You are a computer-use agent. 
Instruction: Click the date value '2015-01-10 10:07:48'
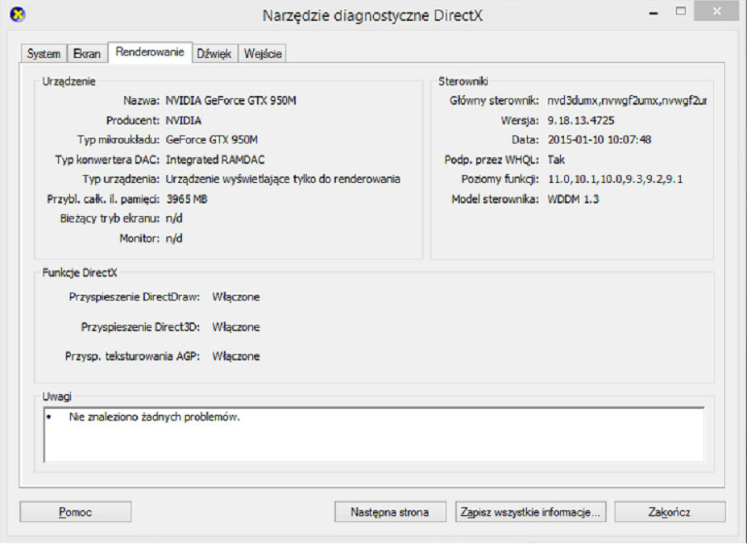(599, 140)
